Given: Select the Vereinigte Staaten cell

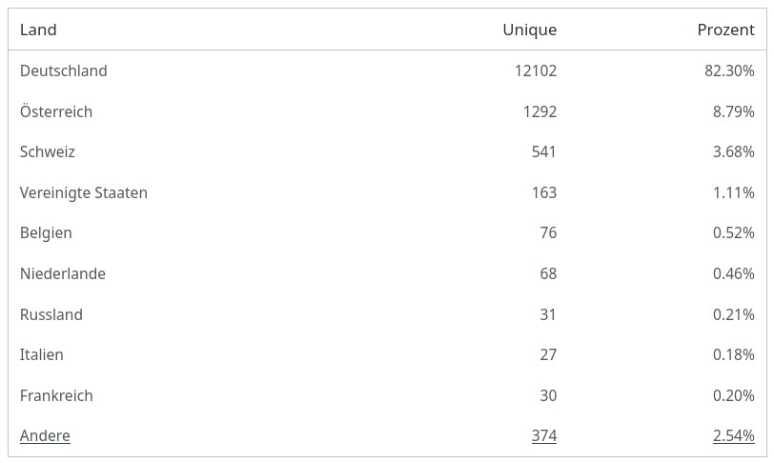Looking at the screenshot, I should pos(84,193).
